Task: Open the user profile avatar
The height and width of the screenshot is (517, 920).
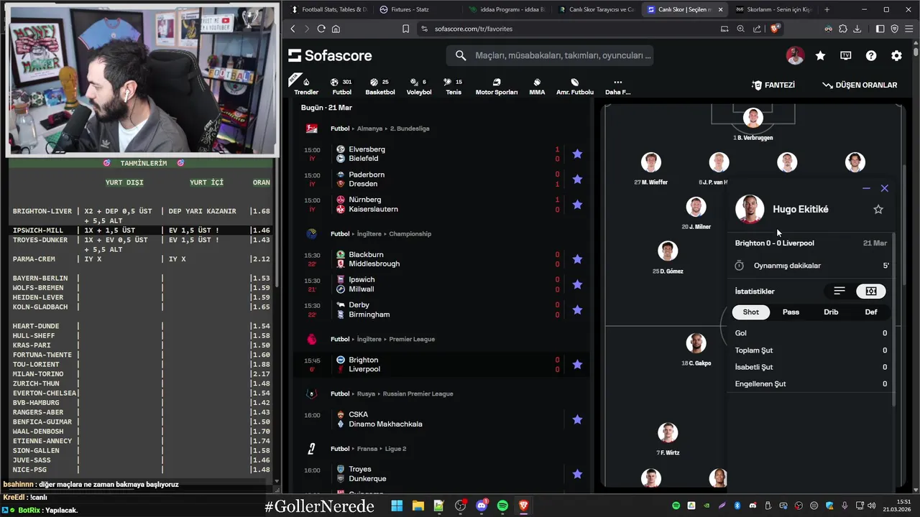Action: pyautogui.click(x=795, y=55)
